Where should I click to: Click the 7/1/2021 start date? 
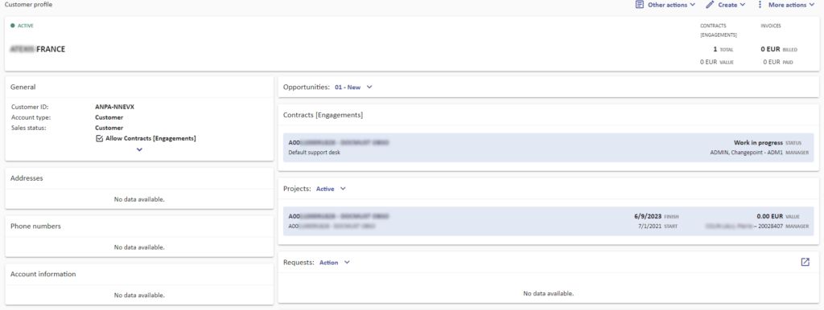tap(649, 226)
